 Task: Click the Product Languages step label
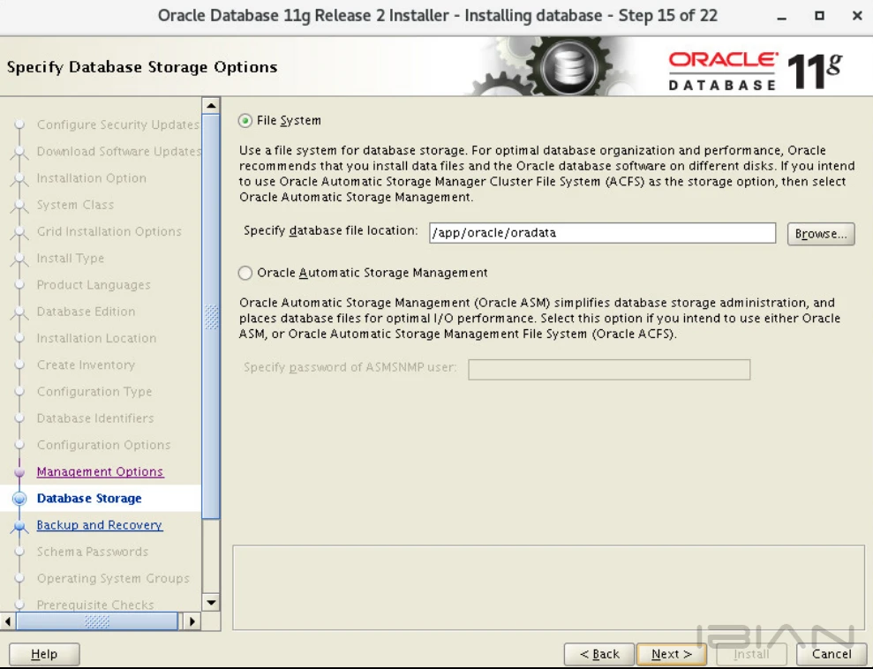click(94, 285)
